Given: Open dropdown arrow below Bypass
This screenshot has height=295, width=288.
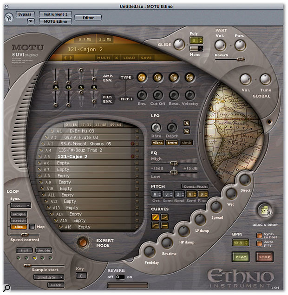Looking at the screenshot, I should (x=31, y=21).
